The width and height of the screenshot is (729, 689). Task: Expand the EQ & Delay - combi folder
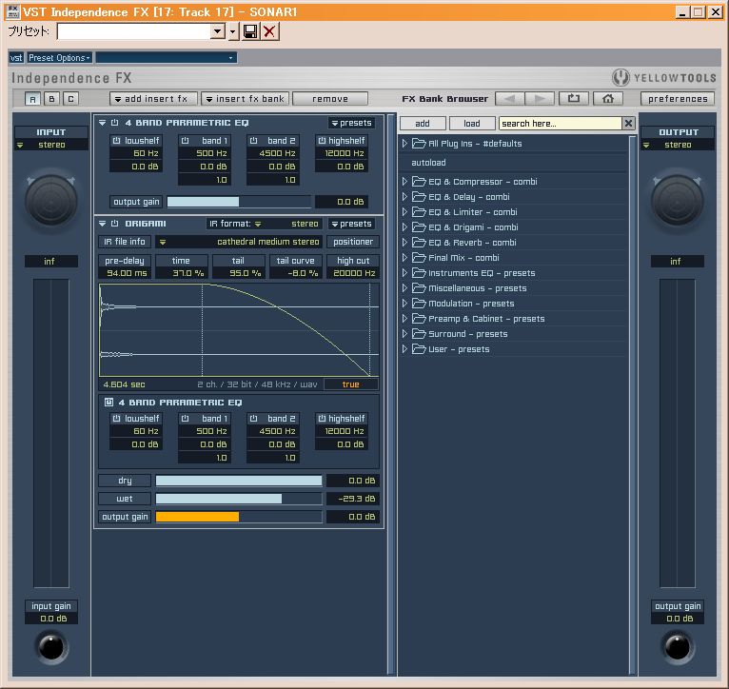point(404,197)
